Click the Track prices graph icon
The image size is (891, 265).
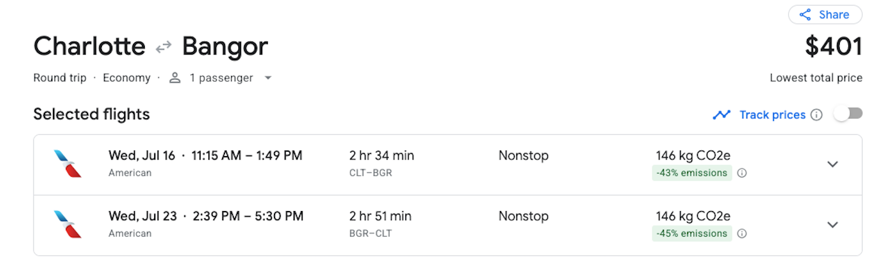(721, 115)
